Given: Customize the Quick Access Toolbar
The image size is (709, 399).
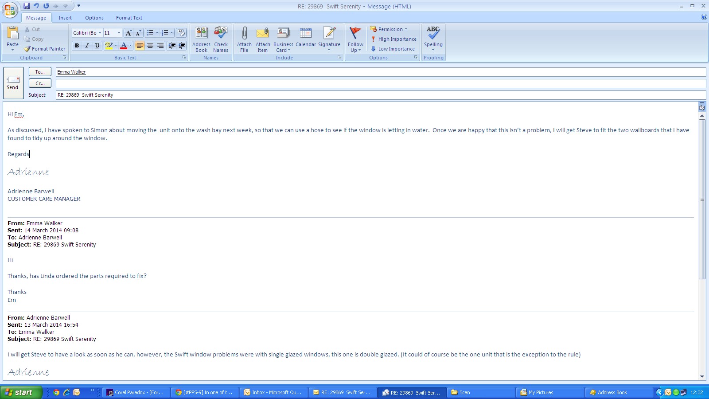Looking at the screenshot, I should pyautogui.click(x=78, y=6).
